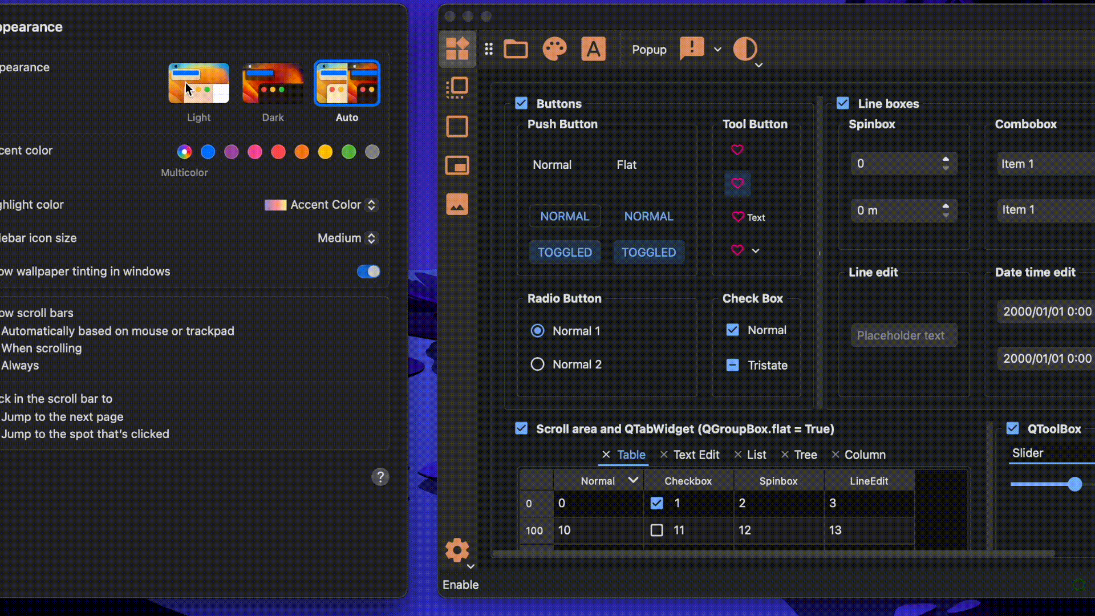Open the widgets page in sidebar

[457, 49]
